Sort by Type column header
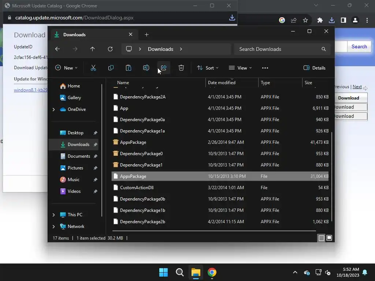 (265, 83)
